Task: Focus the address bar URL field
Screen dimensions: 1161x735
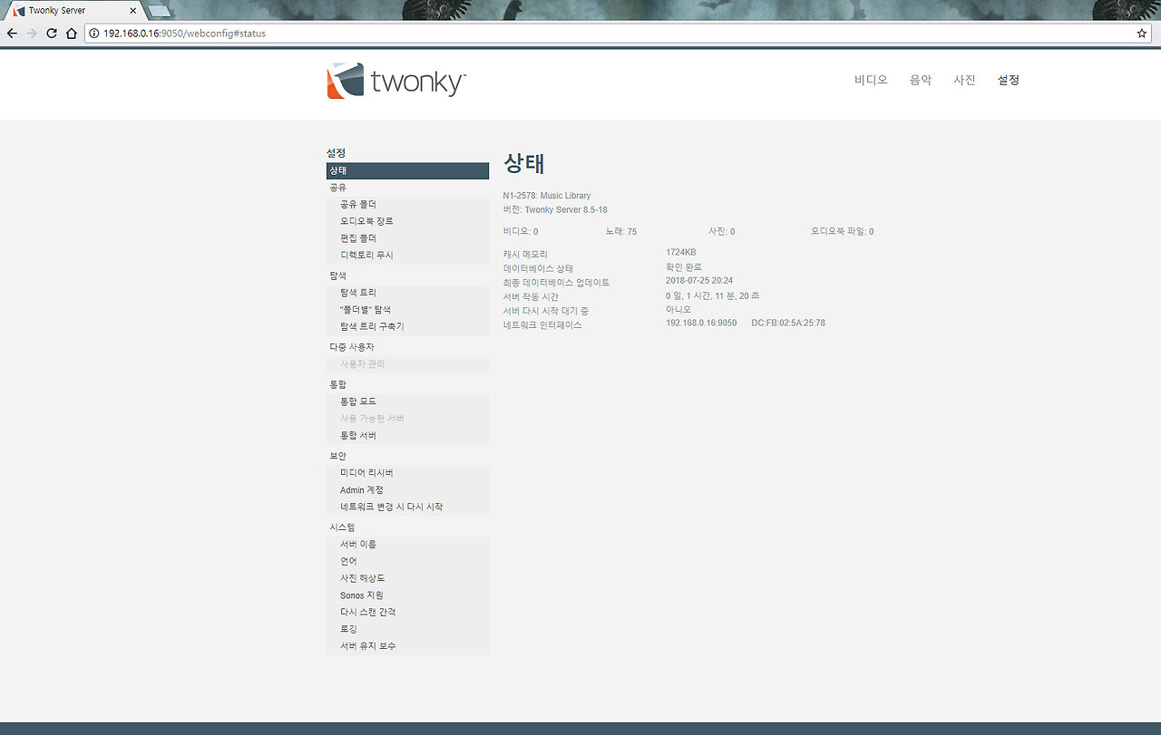Action: click(x=617, y=34)
